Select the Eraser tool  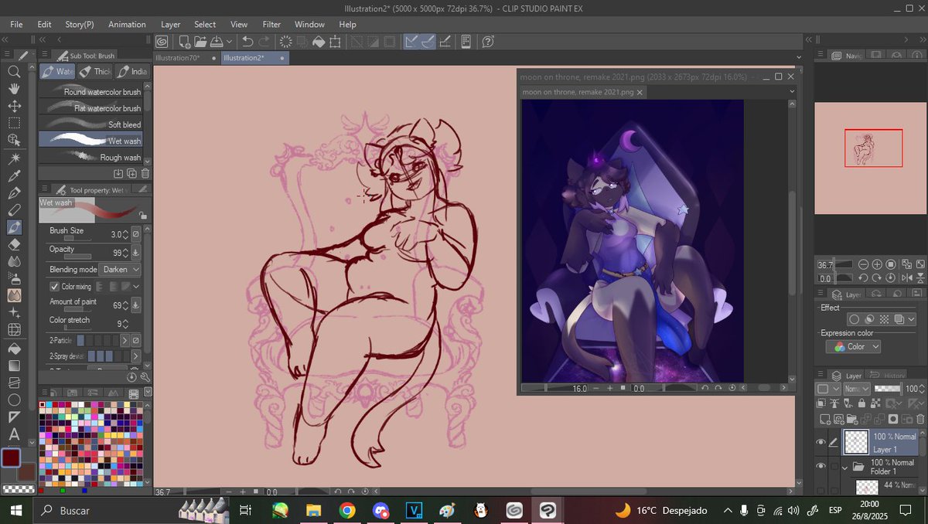[x=14, y=244]
